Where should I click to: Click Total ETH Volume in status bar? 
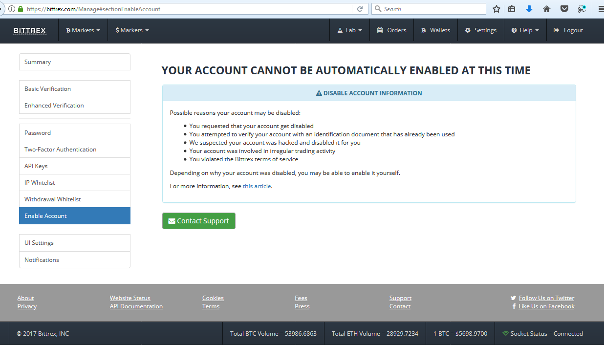point(375,334)
